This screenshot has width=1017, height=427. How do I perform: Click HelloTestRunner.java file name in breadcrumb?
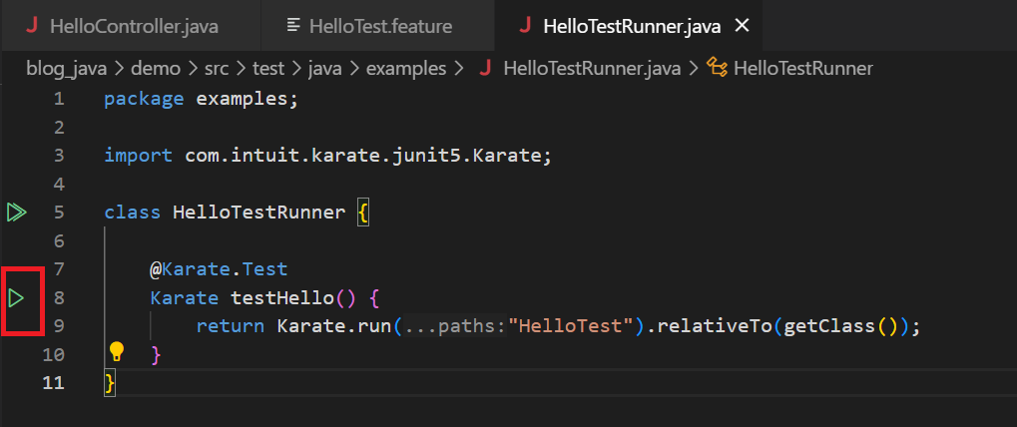(592, 68)
